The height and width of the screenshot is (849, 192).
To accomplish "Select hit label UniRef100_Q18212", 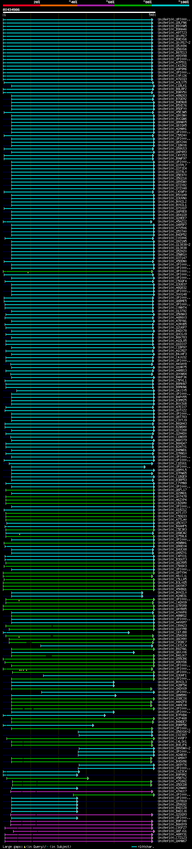I will (172, 510).
